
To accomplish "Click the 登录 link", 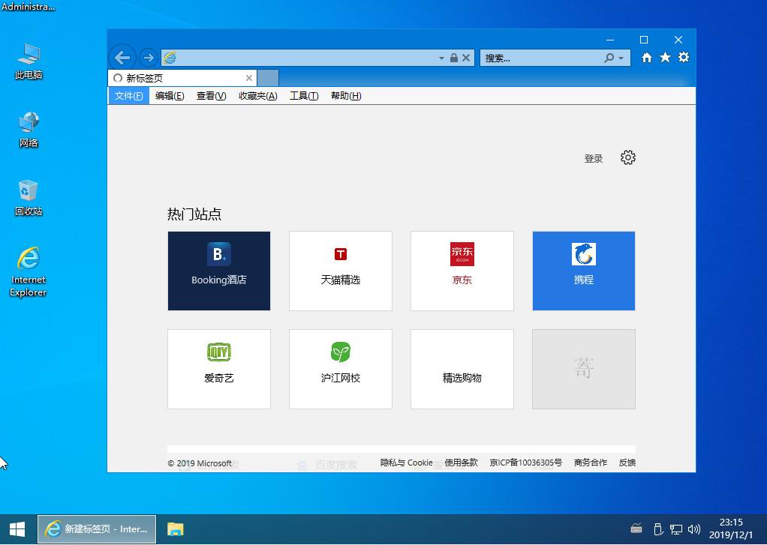I will [594, 158].
